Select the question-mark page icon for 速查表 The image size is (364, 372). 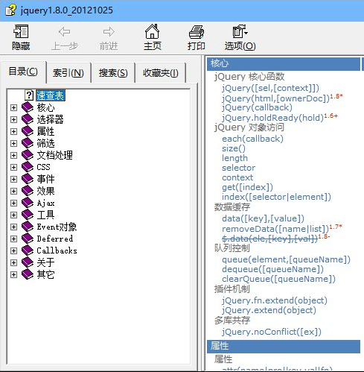[x=29, y=95]
